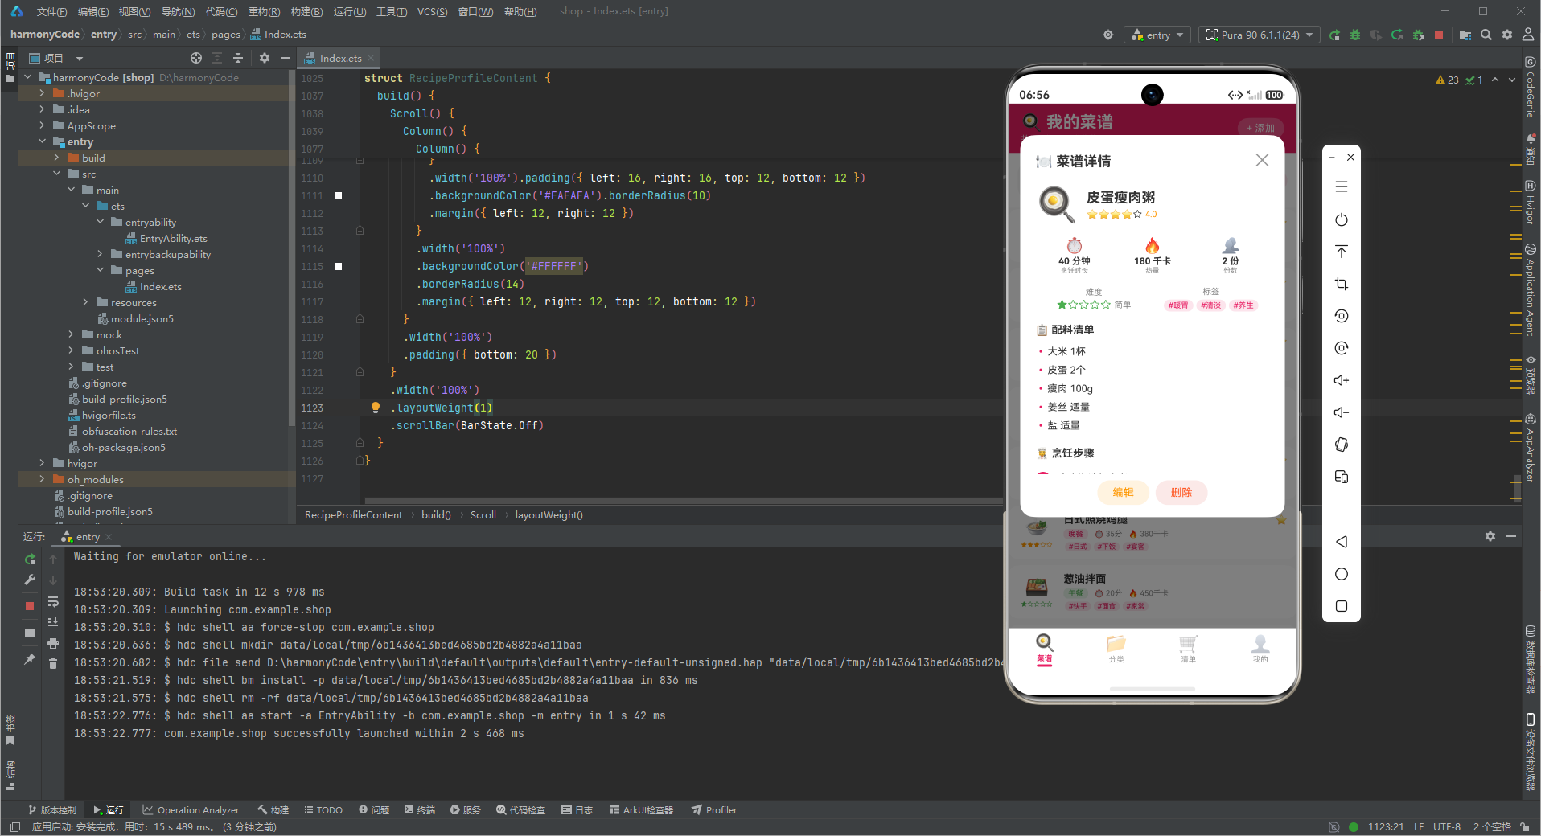Collapse all nodes in the project panel
Image resolution: width=1541 pixels, height=836 pixels.
(238, 58)
